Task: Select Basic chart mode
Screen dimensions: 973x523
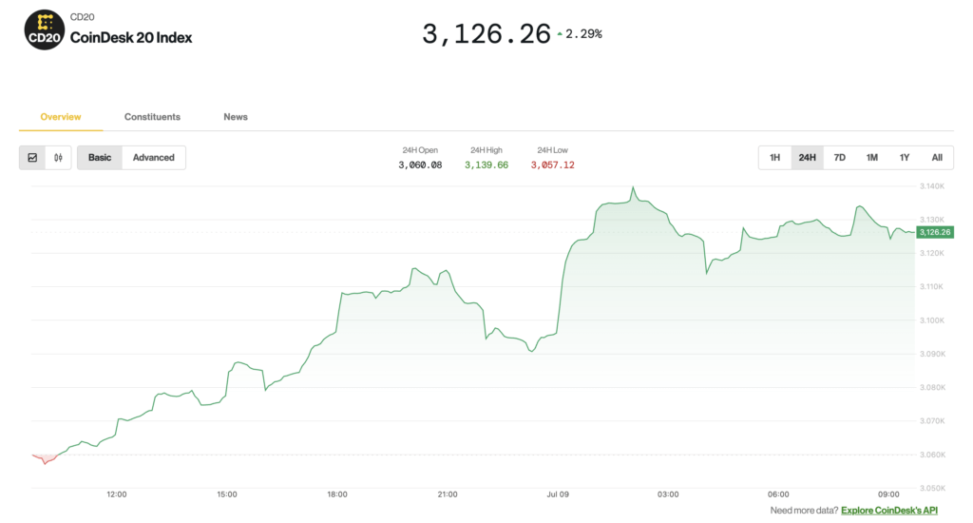Action: [x=100, y=158]
